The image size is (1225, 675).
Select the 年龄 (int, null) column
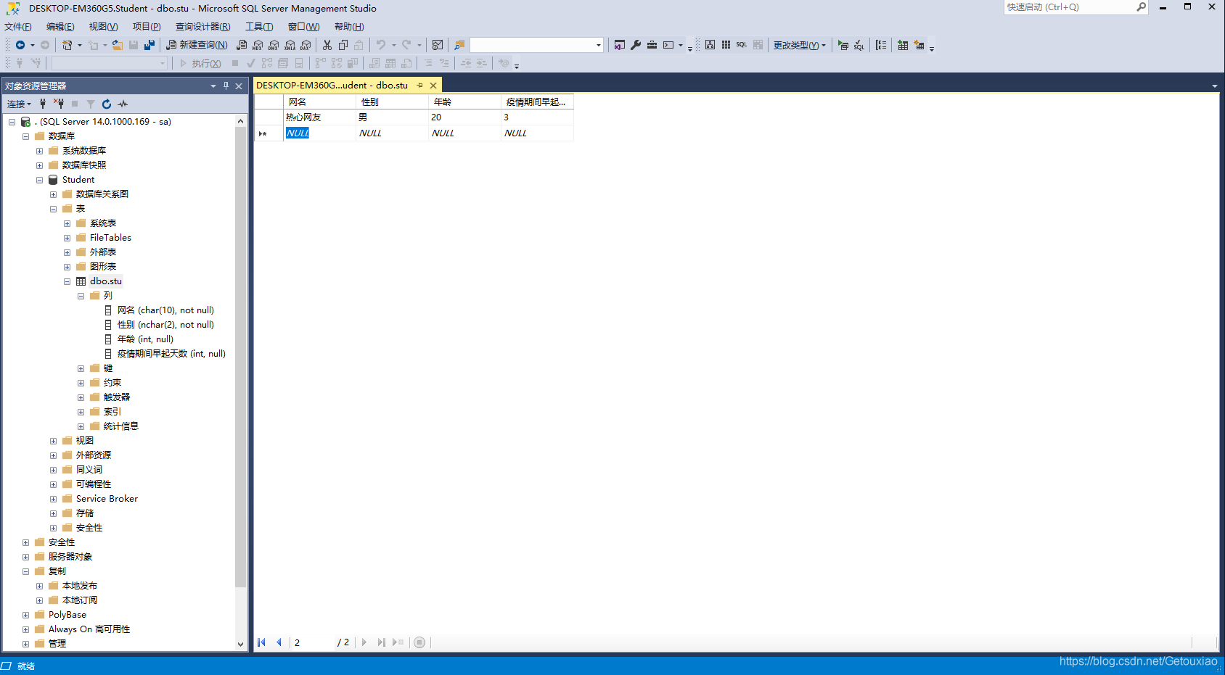(145, 339)
